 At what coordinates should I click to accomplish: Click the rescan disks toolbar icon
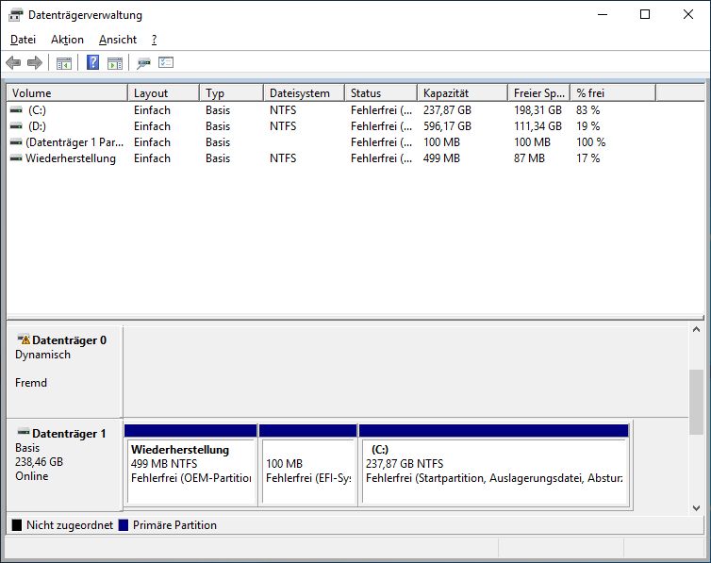click(x=143, y=63)
